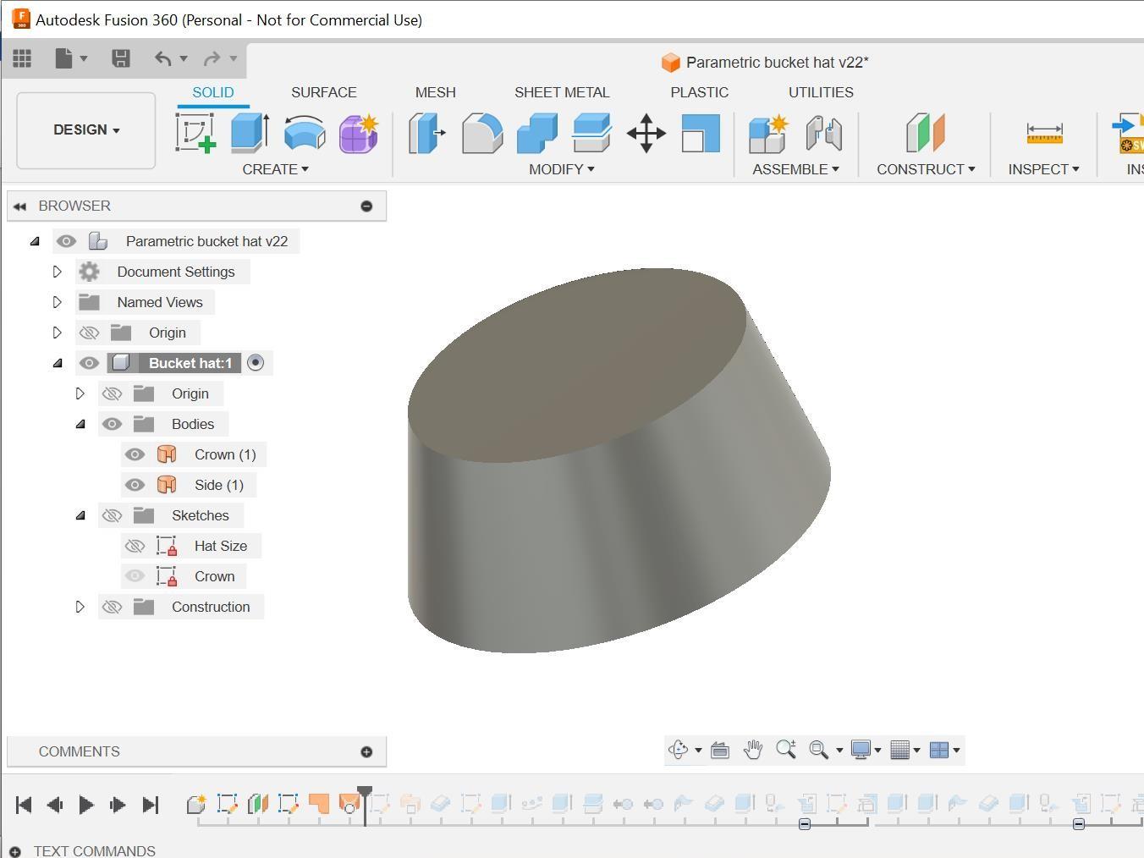
Task: Open the data panel grid icon
Action: pos(22,58)
